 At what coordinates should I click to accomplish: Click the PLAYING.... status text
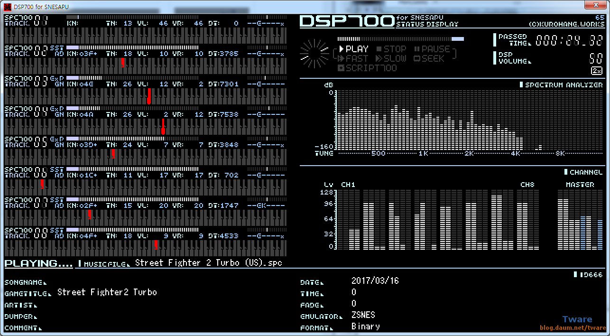point(38,263)
